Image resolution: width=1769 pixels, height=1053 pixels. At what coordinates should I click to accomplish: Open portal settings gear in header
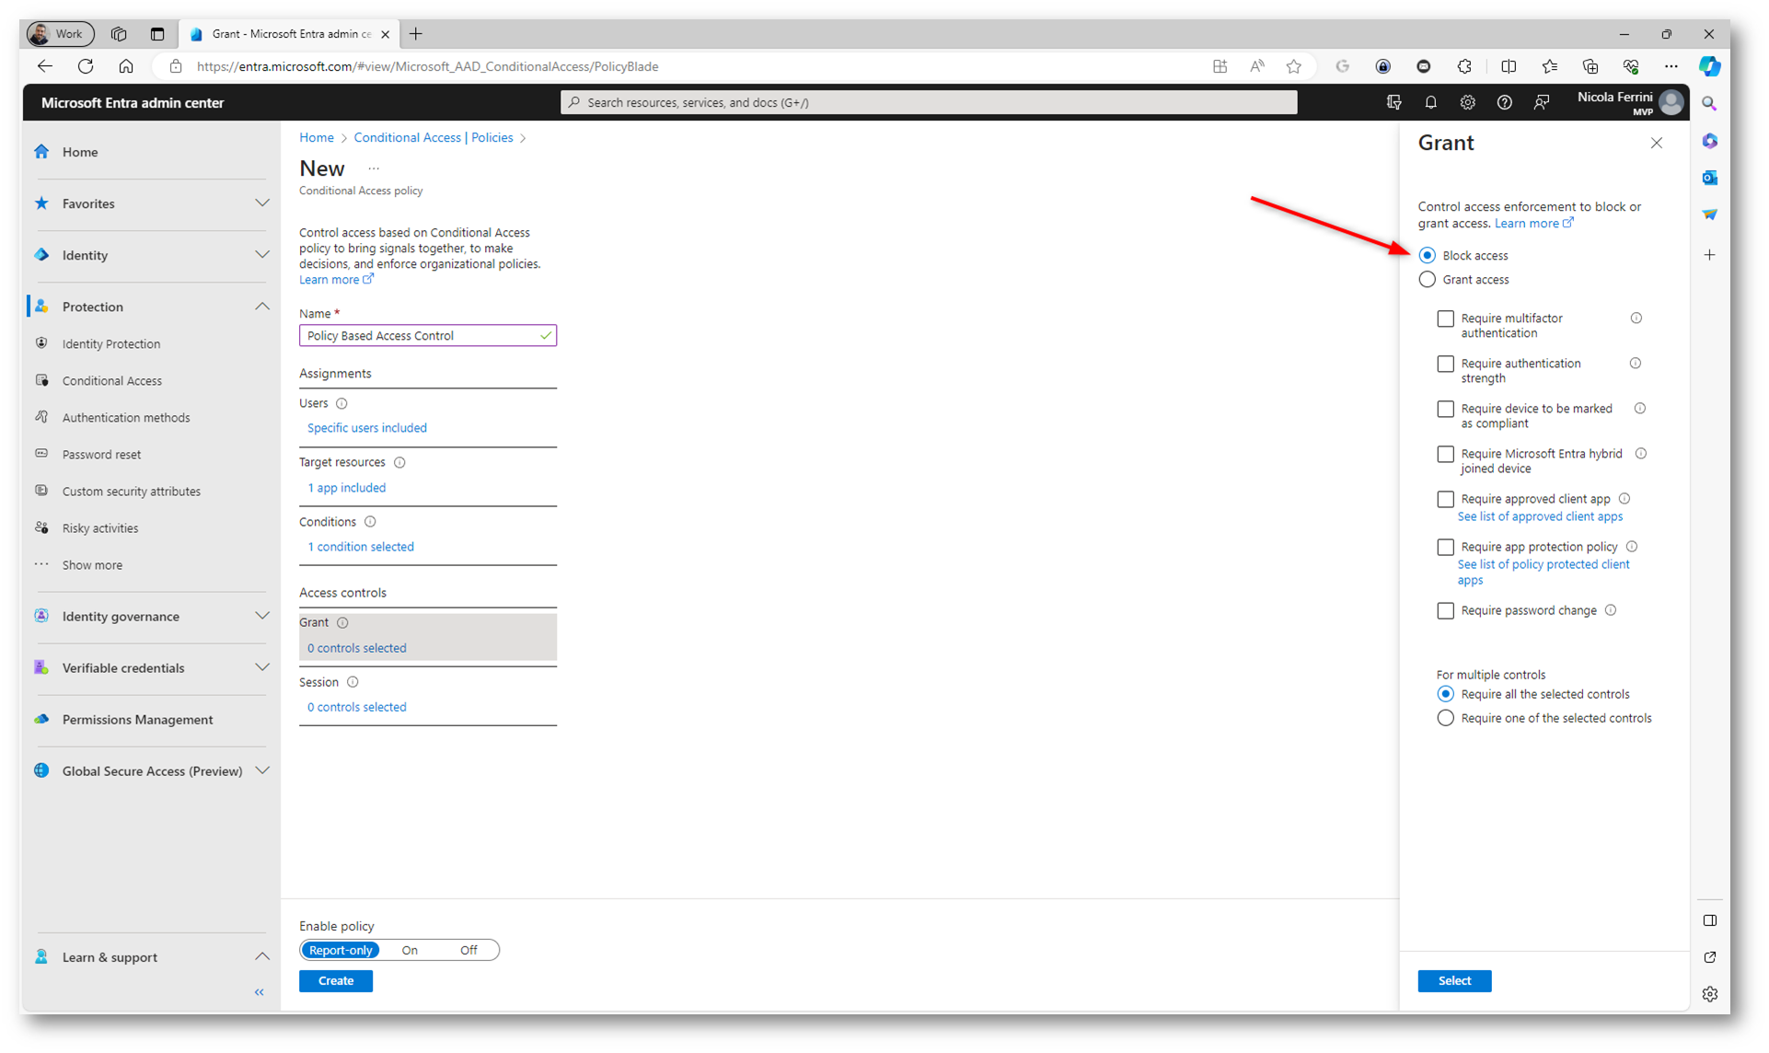1467,102
